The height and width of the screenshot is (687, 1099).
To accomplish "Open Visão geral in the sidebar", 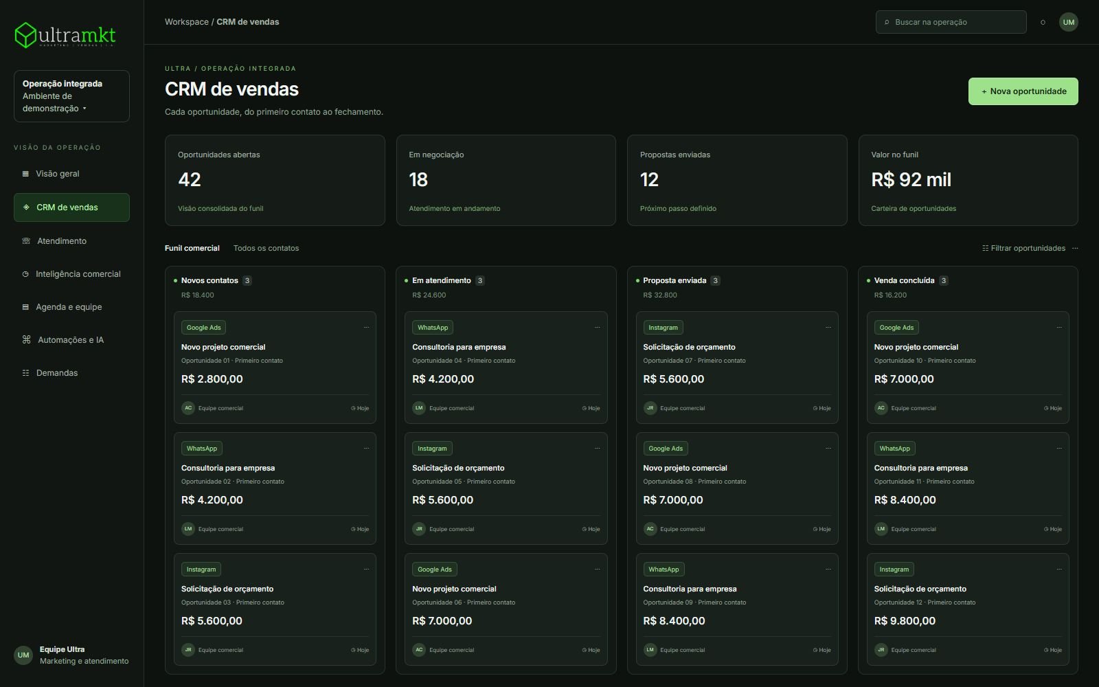I will pos(71,174).
